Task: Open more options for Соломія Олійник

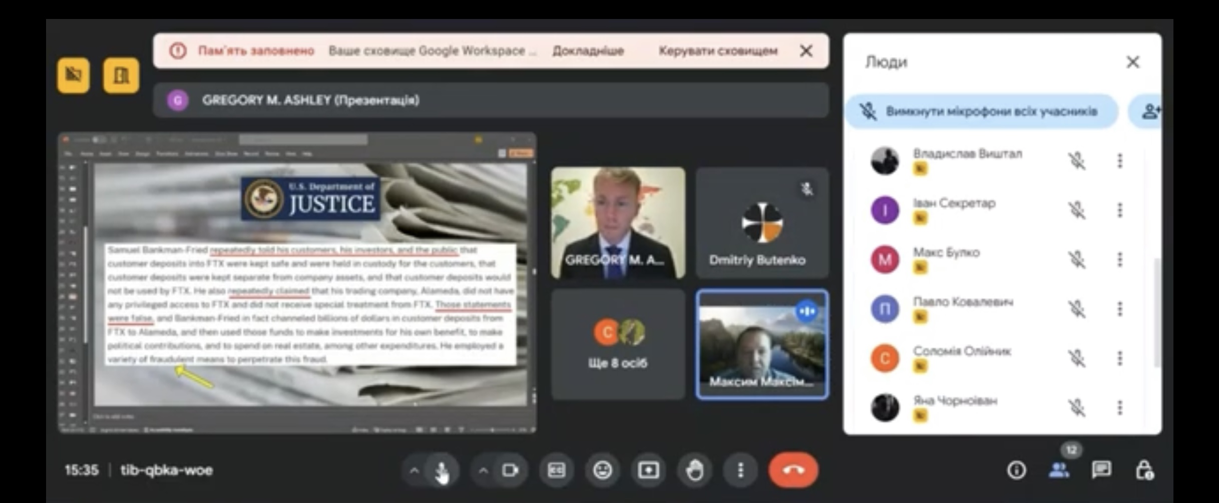Action: coord(1120,358)
